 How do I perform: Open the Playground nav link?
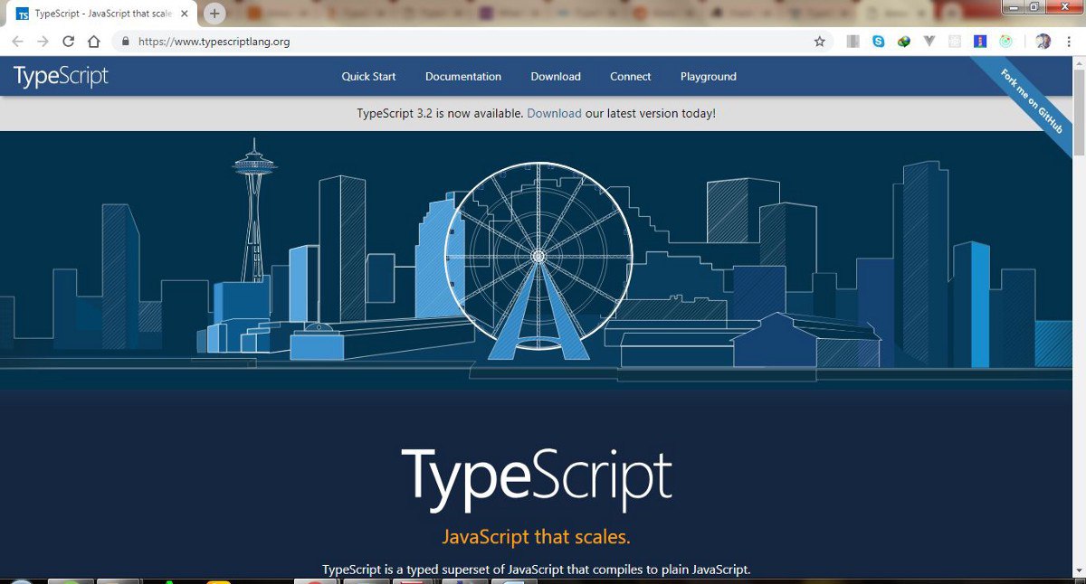click(709, 77)
